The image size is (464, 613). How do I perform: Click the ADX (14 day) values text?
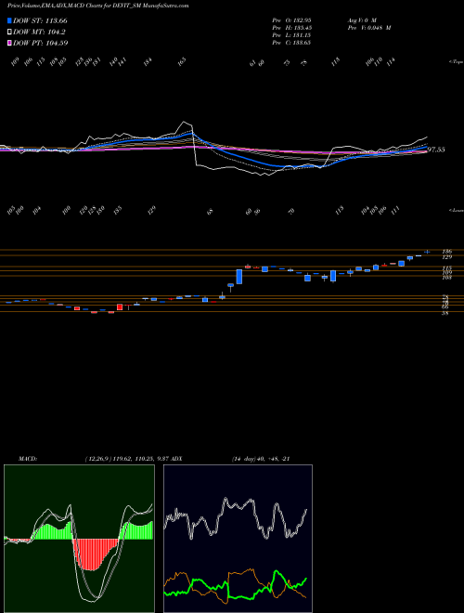261,459
